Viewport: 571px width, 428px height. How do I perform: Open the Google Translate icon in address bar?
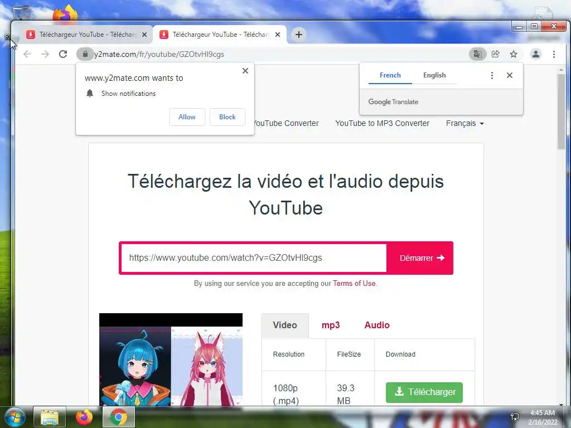click(477, 54)
